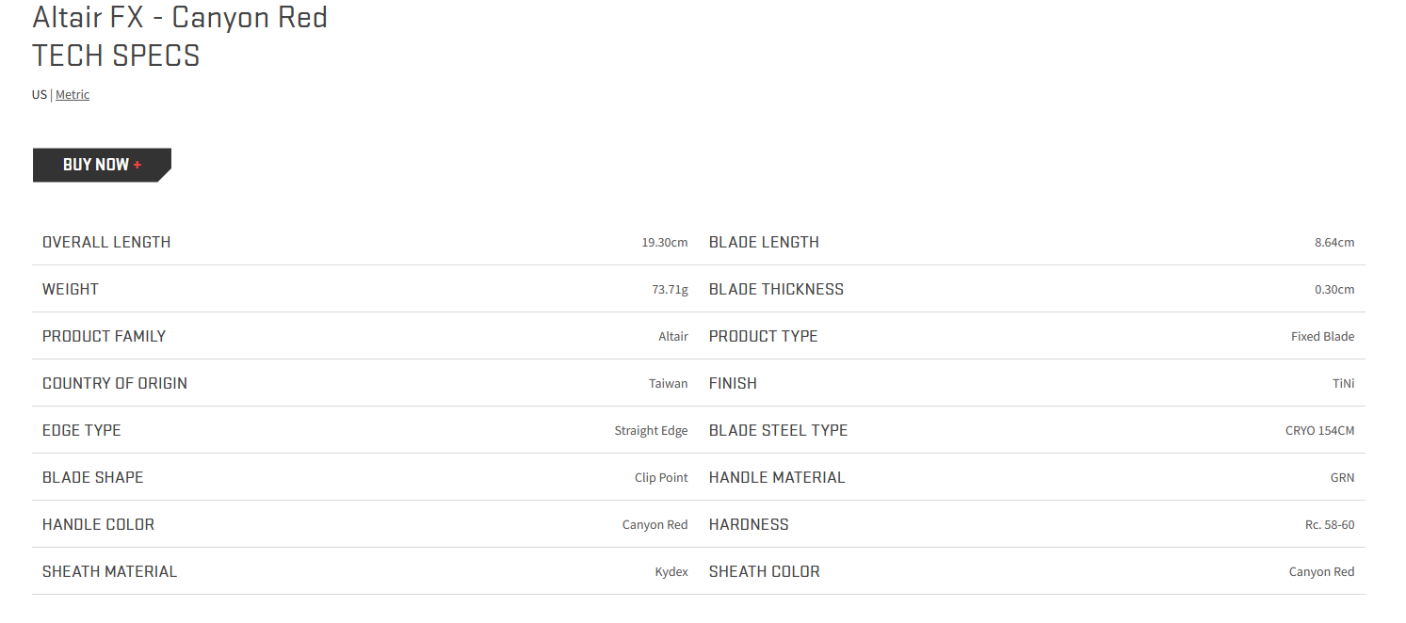Click the BLADE THICKNESS label
The height and width of the screenshot is (623, 1406).
coord(776,289)
